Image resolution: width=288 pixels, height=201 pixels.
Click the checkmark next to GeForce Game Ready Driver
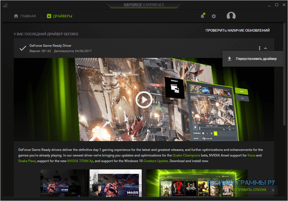tap(23, 48)
